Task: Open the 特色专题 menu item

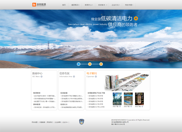Action: click(x=129, y=5)
